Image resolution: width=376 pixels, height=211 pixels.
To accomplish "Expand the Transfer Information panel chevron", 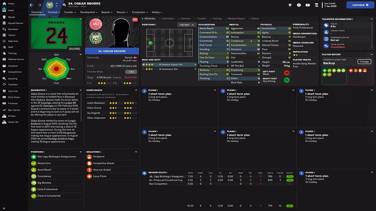I will [x=372, y=19].
